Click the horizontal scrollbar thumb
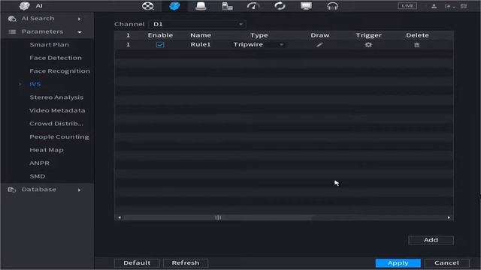 click(x=218, y=217)
